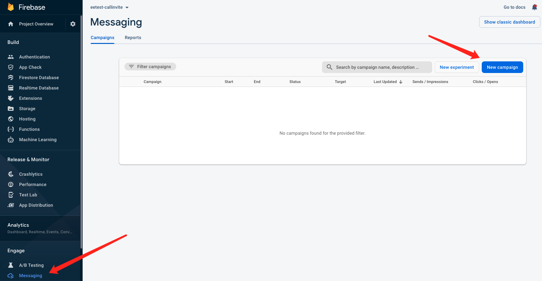
Task: Click the Storage icon
Action: point(11,109)
